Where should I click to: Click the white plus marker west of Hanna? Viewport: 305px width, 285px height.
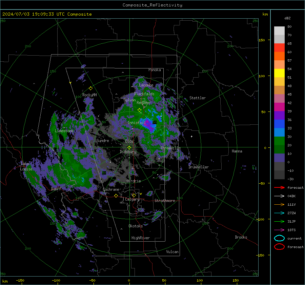pyautogui.click(x=191, y=137)
